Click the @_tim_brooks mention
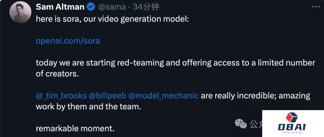 coord(61,96)
